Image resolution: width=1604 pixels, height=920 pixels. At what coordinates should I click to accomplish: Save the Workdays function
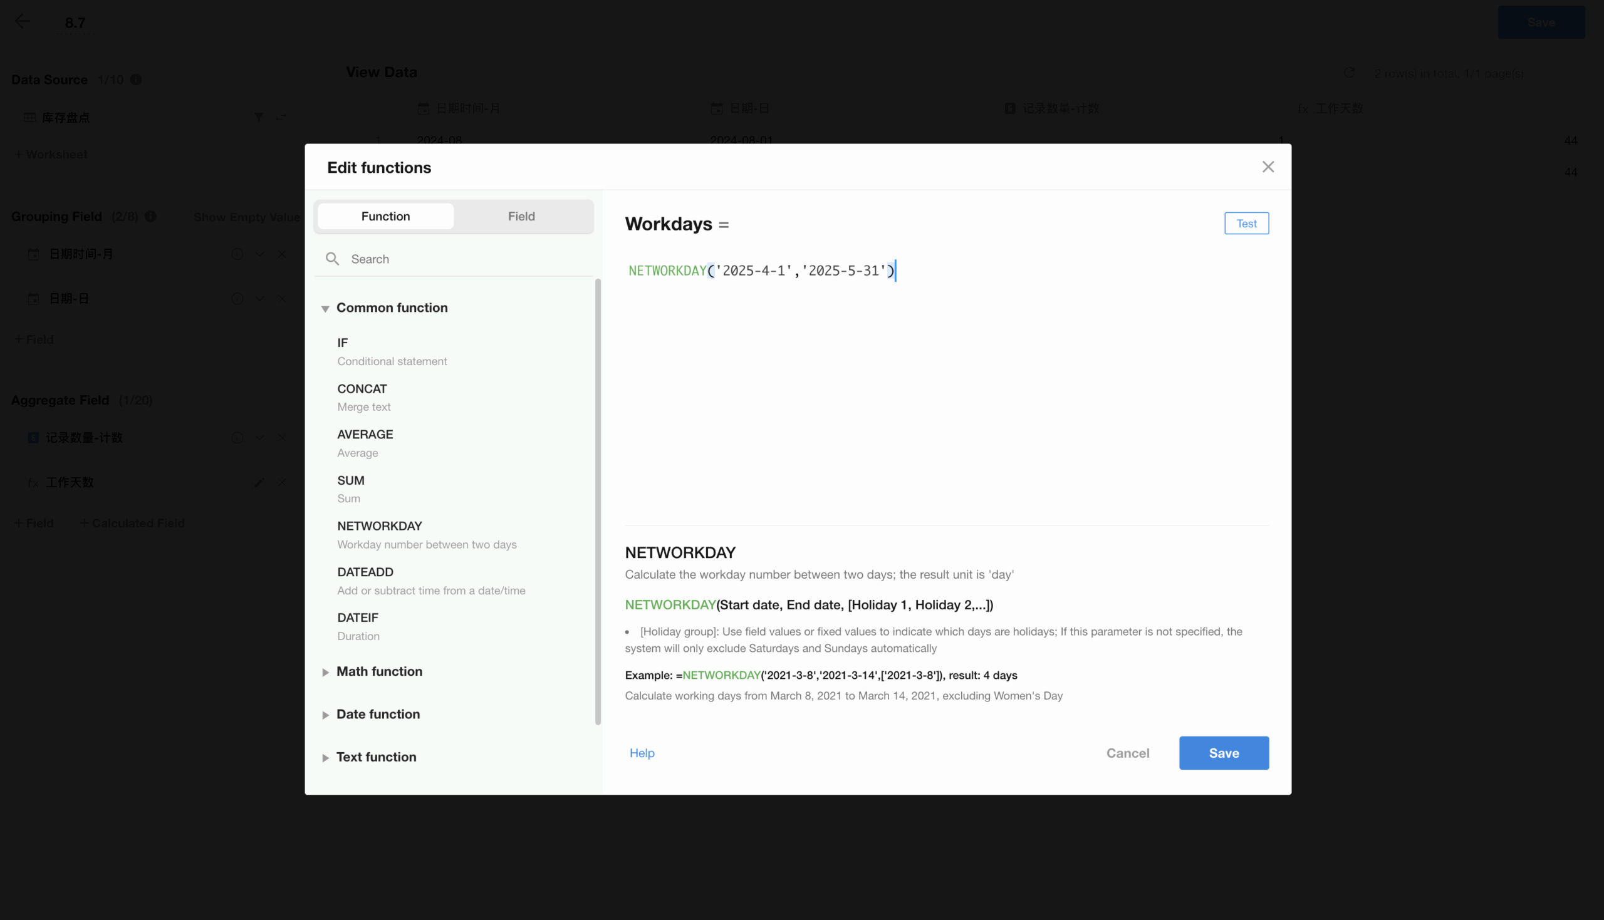click(x=1224, y=753)
